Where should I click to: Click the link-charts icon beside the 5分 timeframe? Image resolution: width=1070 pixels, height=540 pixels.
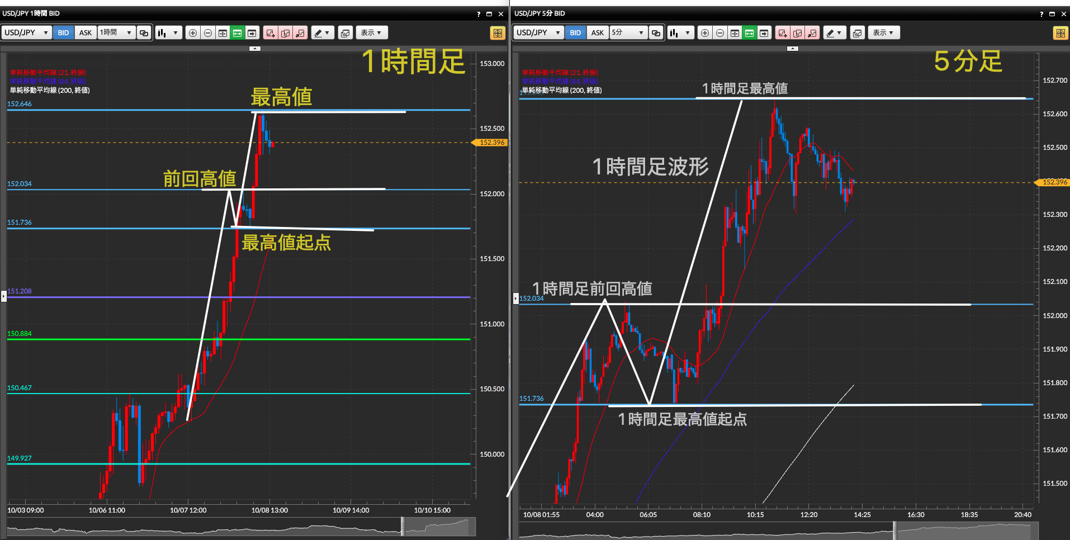click(x=656, y=33)
